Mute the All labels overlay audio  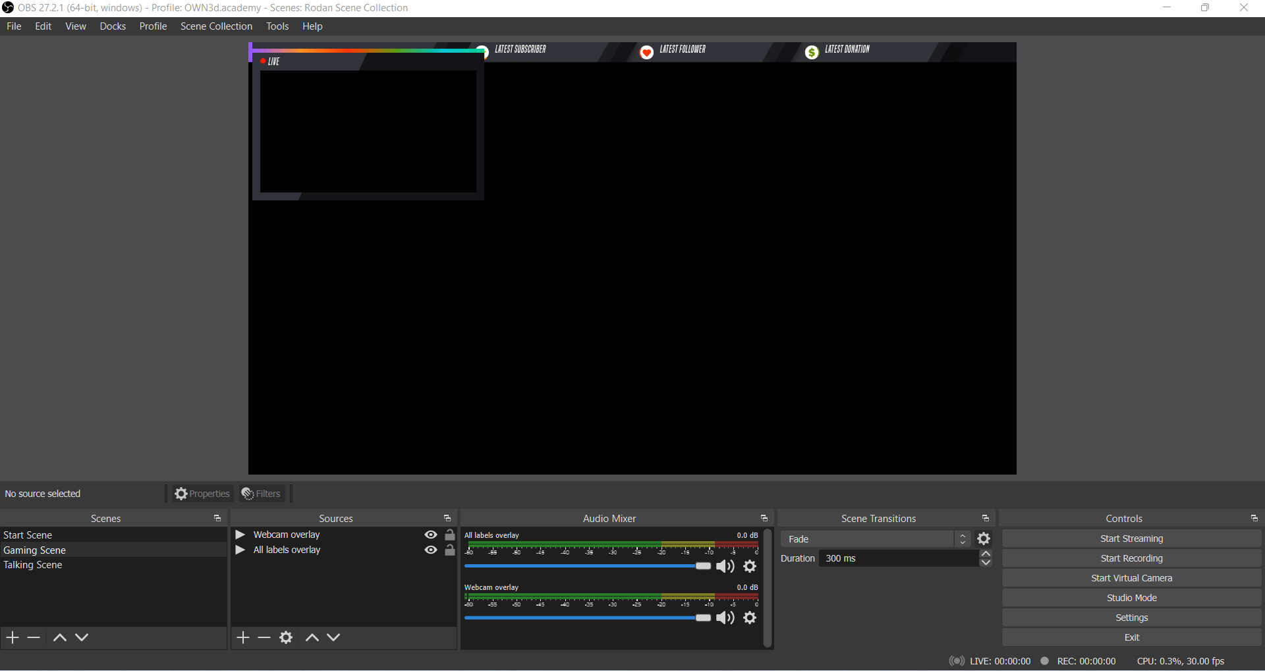tap(725, 566)
